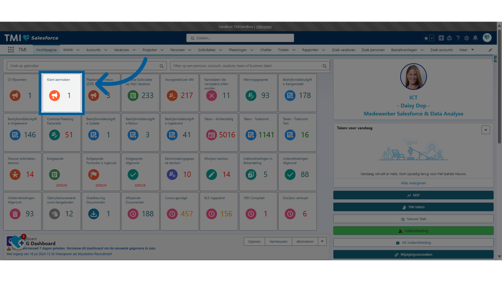
Task: Toggle the Wijzigingsverzoeken sidebar item
Action: pyautogui.click(x=413, y=254)
